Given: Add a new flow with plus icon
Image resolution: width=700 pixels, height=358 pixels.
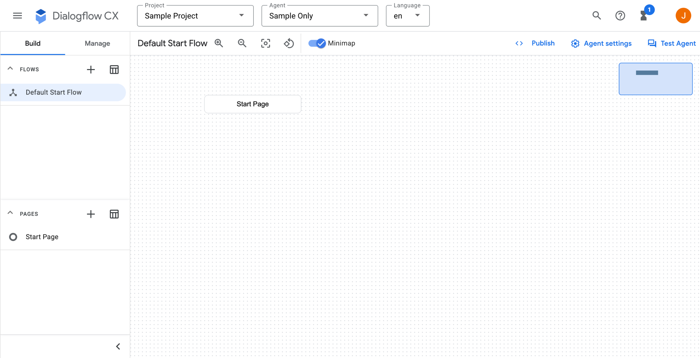Looking at the screenshot, I should click(91, 70).
